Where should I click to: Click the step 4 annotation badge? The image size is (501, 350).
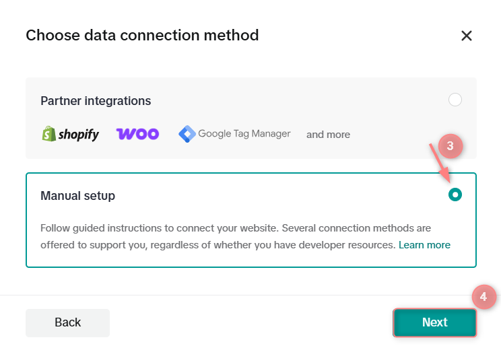(483, 297)
